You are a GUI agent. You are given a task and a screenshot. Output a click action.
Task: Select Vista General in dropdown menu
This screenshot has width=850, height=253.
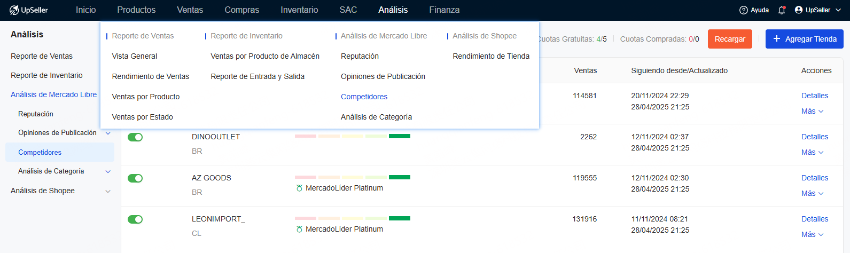(135, 56)
